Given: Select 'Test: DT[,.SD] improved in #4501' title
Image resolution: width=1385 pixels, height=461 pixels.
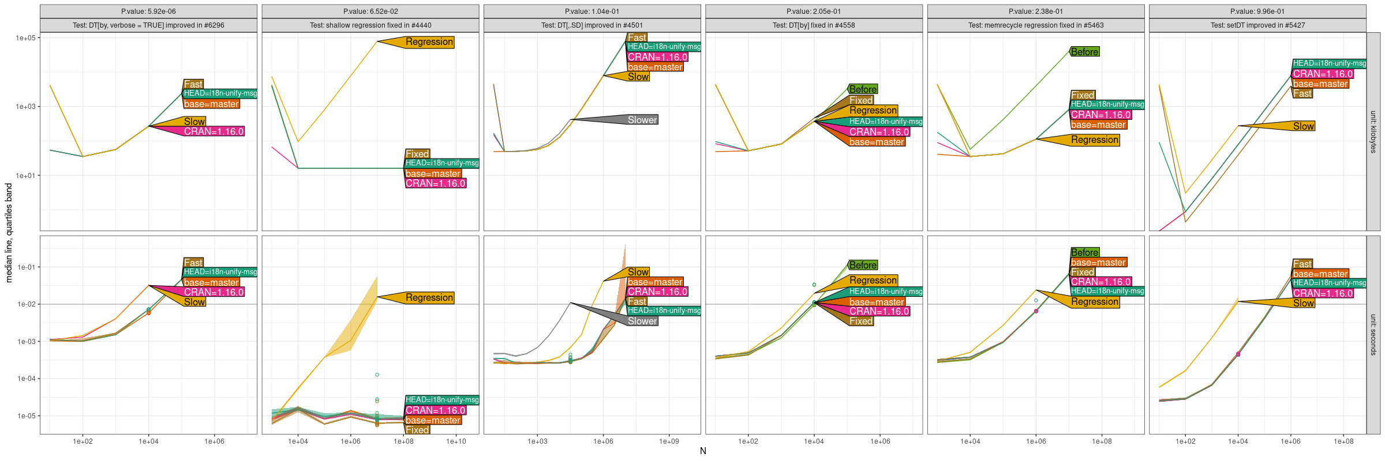Looking at the screenshot, I should pos(592,25).
